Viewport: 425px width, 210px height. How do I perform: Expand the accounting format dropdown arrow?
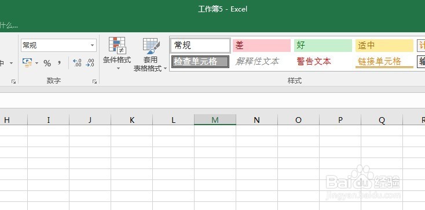(37, 63)
